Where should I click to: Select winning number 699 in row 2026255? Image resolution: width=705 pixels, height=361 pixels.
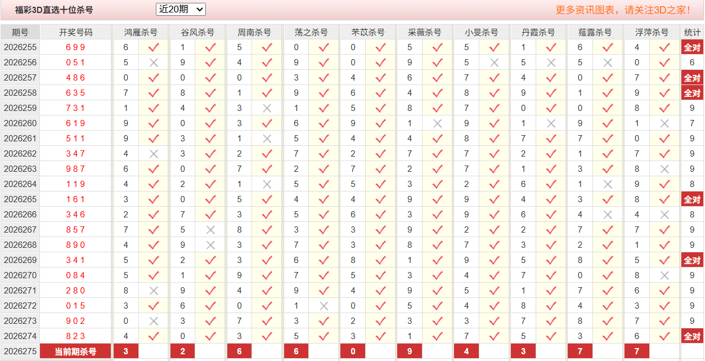[x=75, y=47]
